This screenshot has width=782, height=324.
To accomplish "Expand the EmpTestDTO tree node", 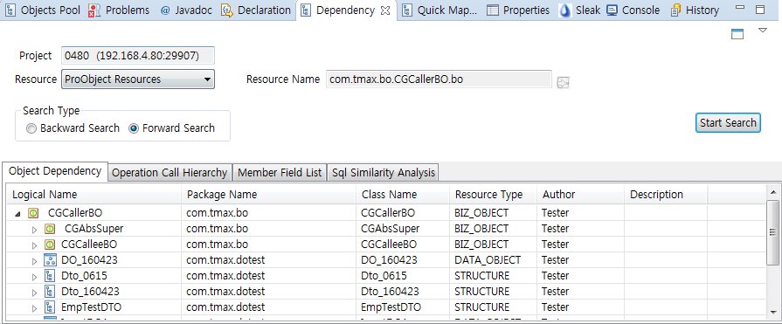I will 34,308.
